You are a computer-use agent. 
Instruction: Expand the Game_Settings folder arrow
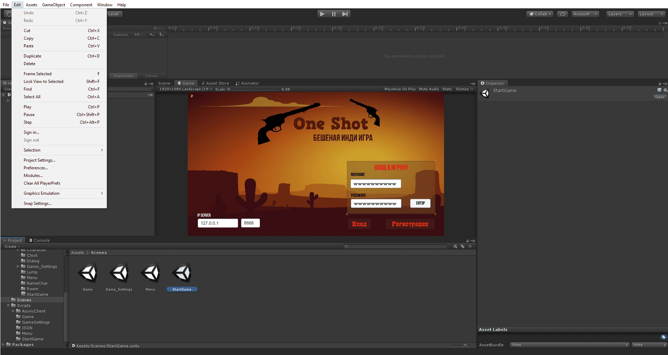(x=18, y=267)
